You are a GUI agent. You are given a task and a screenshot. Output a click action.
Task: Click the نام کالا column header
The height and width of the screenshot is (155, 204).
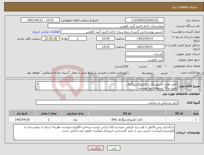click(127, 113)
